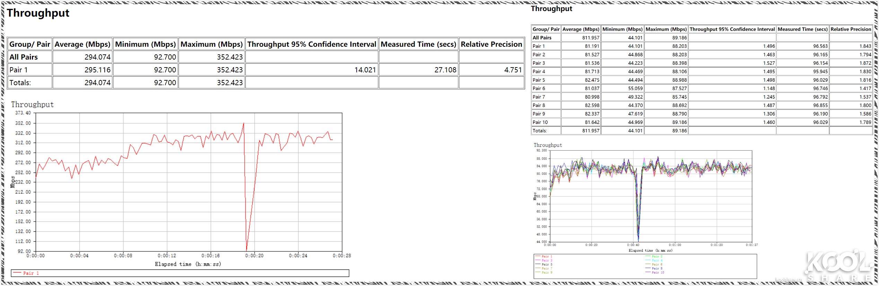Select Pair 5's maximum value 88.988
Viewport: 879px width, 286px height.
point(679,80)
